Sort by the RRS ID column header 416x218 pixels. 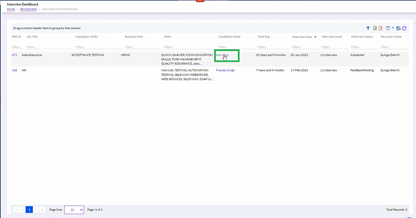(16, 37)
